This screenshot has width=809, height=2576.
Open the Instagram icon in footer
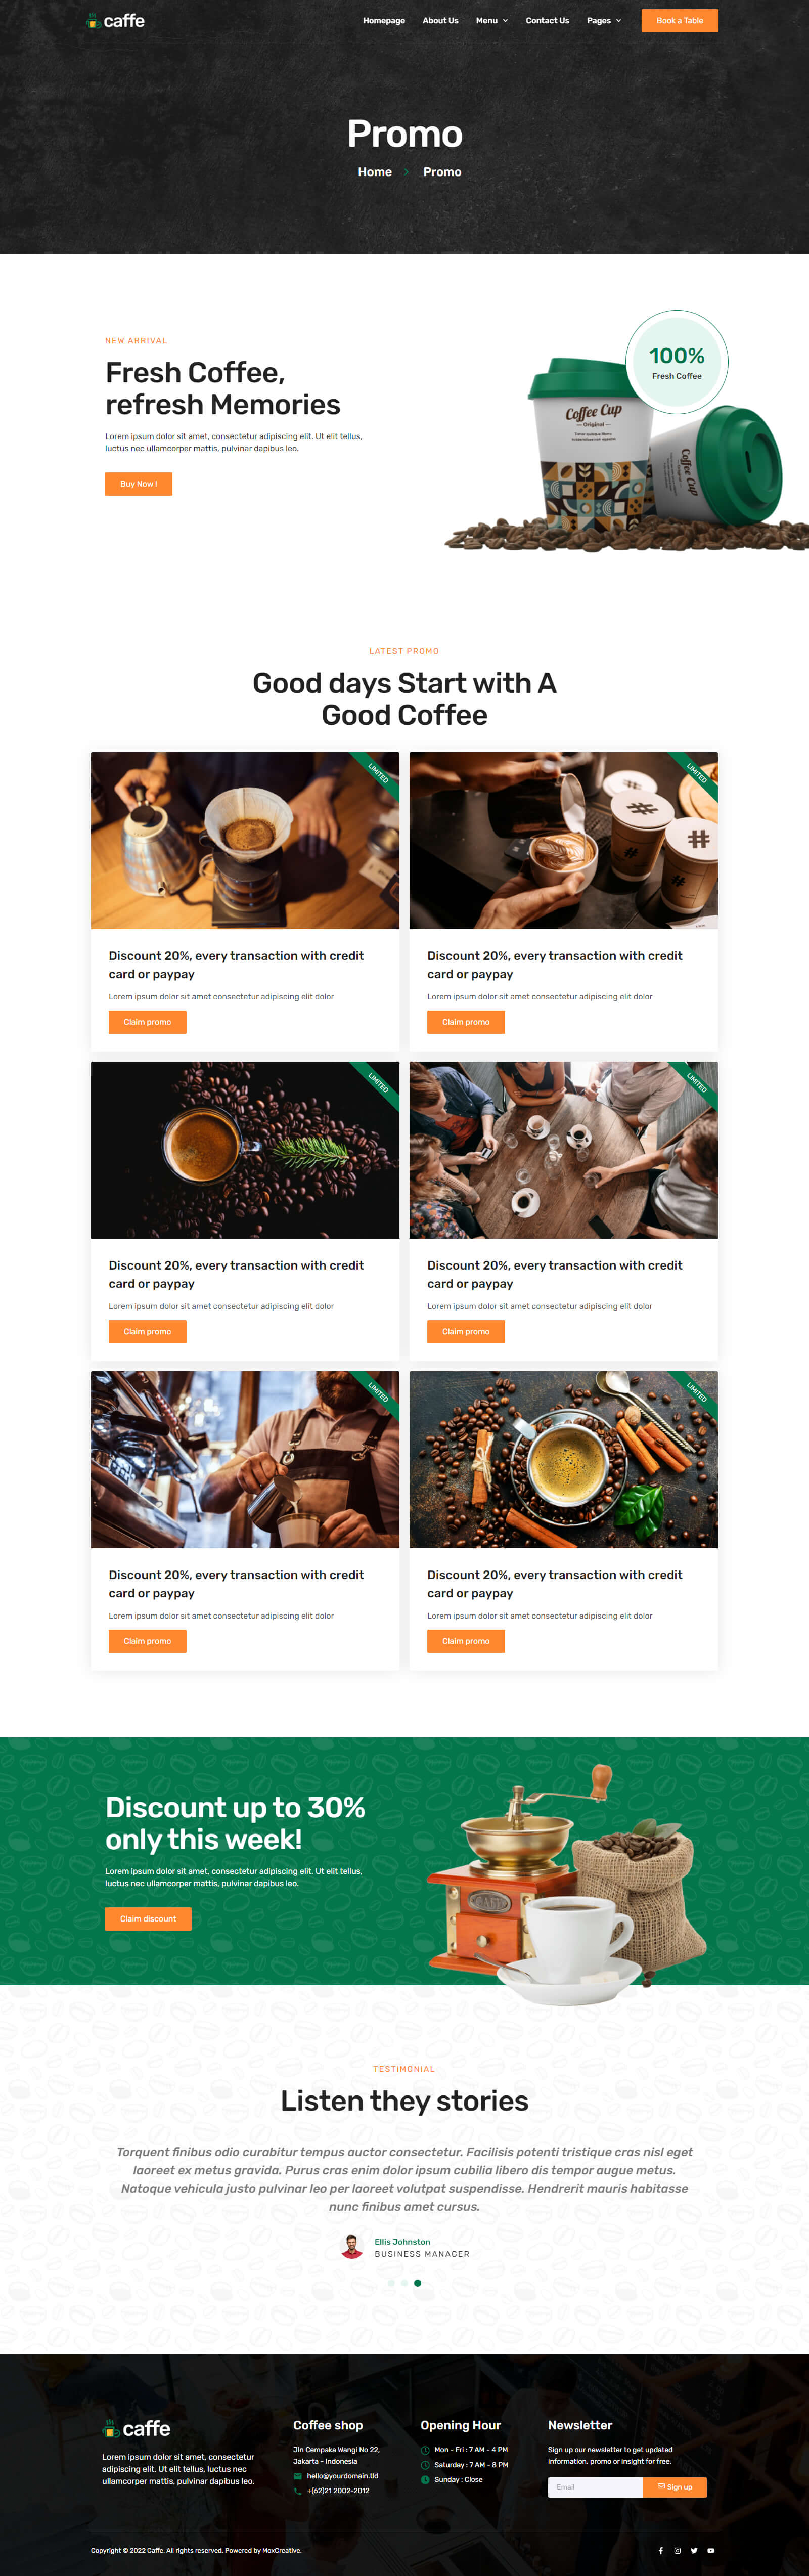coord(677,2550)
